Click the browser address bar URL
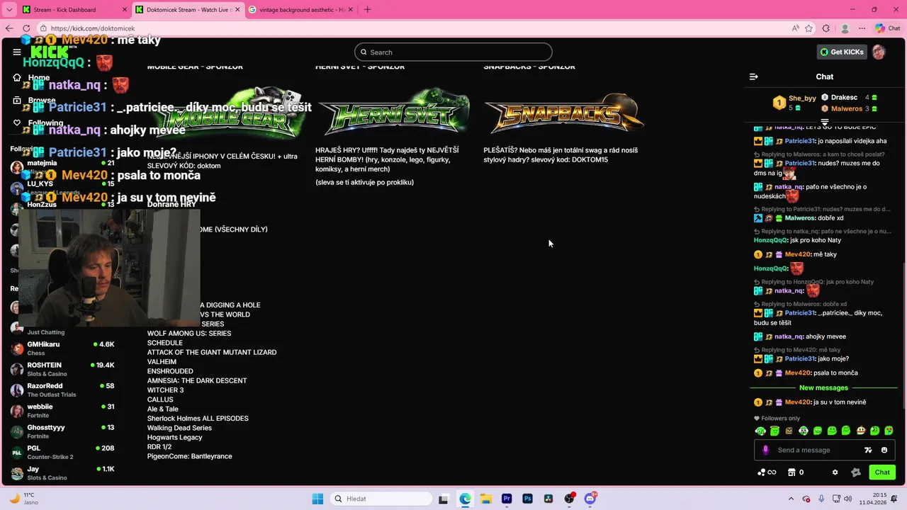This screenshot has height=510, width=907. point(93,28)
